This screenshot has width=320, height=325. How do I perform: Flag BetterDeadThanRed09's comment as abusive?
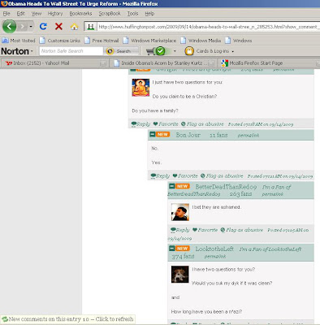click(242, 230)
